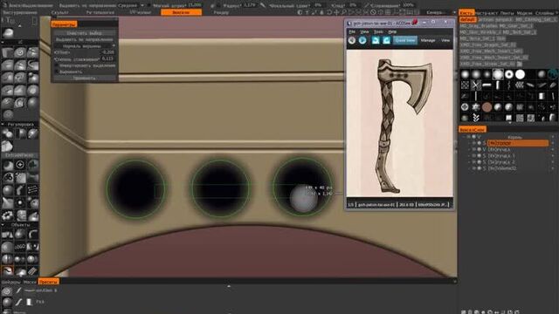Select the highlighted soft round brush alpha
The height and width of the screenshot is (314, 559).
[x=498, y=74]
